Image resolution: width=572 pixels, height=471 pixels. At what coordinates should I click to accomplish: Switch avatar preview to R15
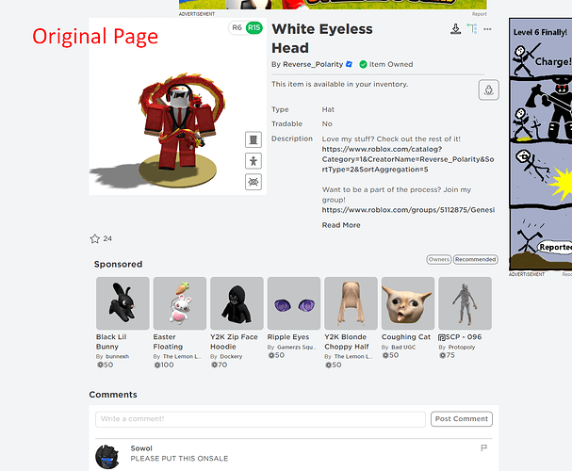pos(253,27)
